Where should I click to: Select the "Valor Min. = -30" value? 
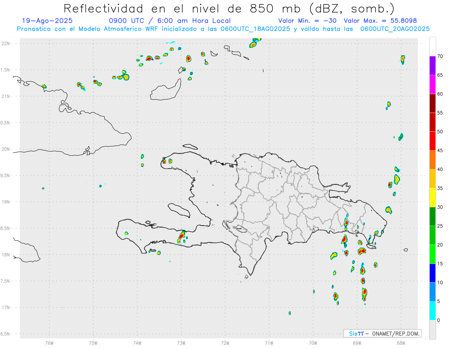tap(307, 21)
